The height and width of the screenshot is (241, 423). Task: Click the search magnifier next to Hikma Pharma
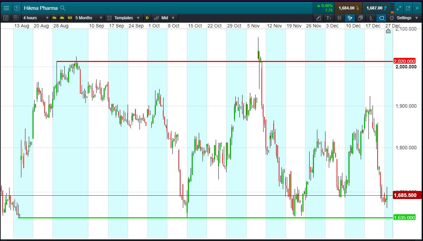(63, 8)
